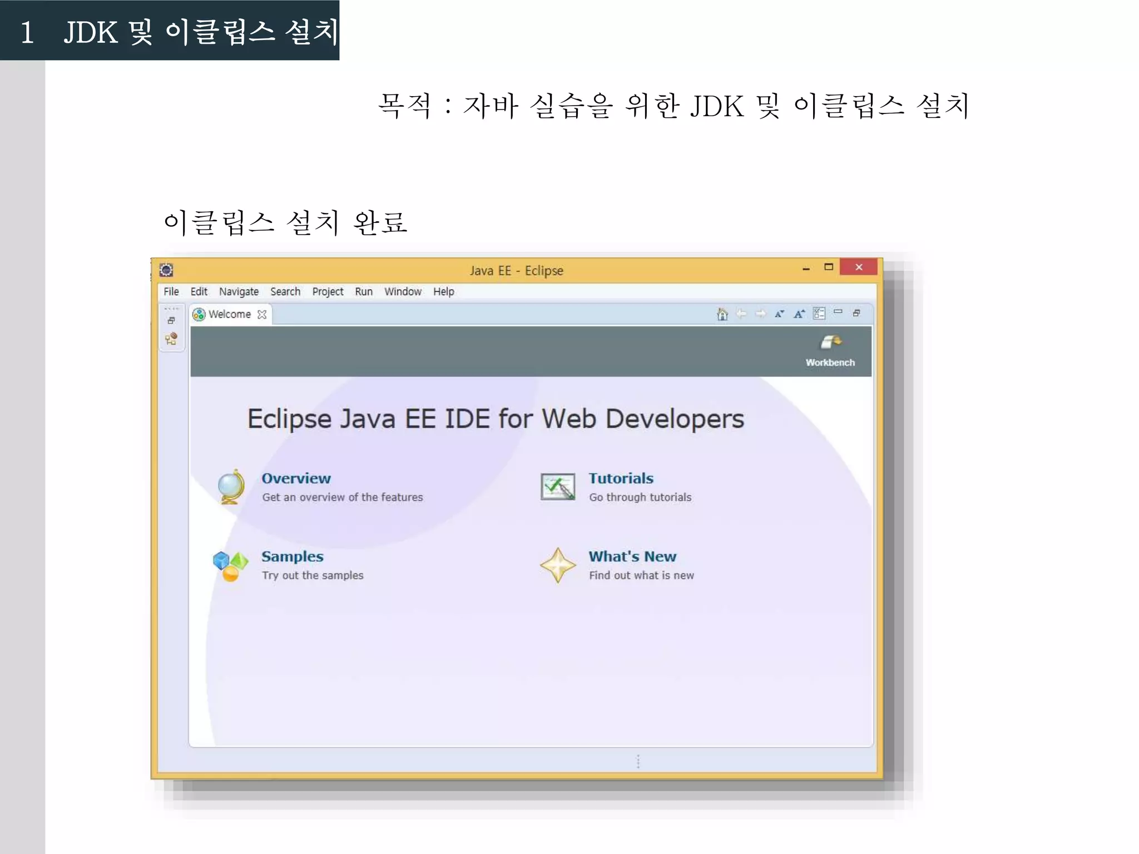Open the File menu
This screenshot has height=854, width=1139.
click(x=171, y=291)
